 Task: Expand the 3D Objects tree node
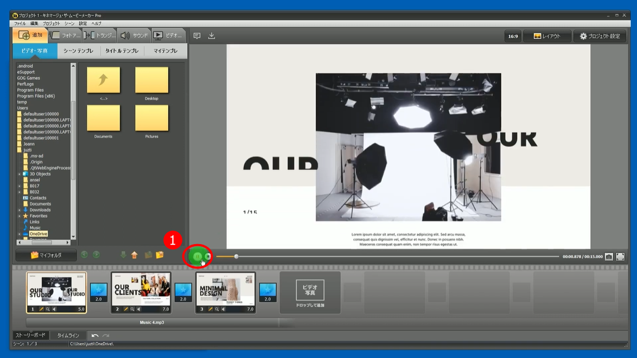pos(20,174)
